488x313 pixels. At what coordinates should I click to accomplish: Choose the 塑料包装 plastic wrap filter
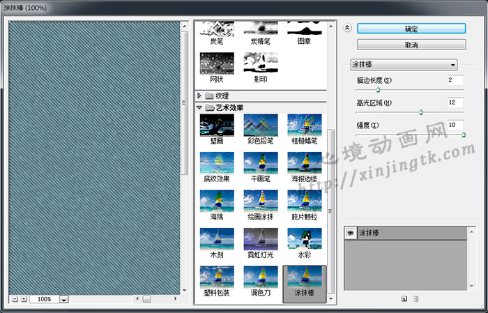218,277
